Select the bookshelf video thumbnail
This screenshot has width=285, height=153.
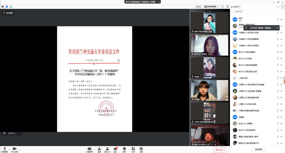(210, 113)
